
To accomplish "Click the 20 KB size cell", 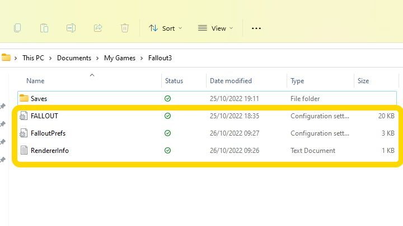I will [x=386, y=116].
